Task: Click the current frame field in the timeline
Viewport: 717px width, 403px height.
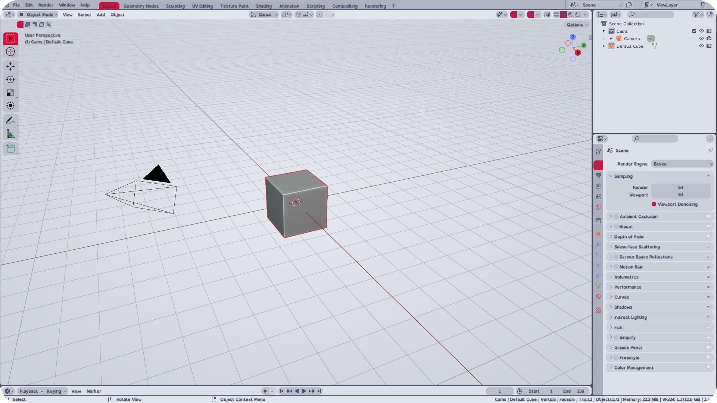Action: click(x=500, y=391)
